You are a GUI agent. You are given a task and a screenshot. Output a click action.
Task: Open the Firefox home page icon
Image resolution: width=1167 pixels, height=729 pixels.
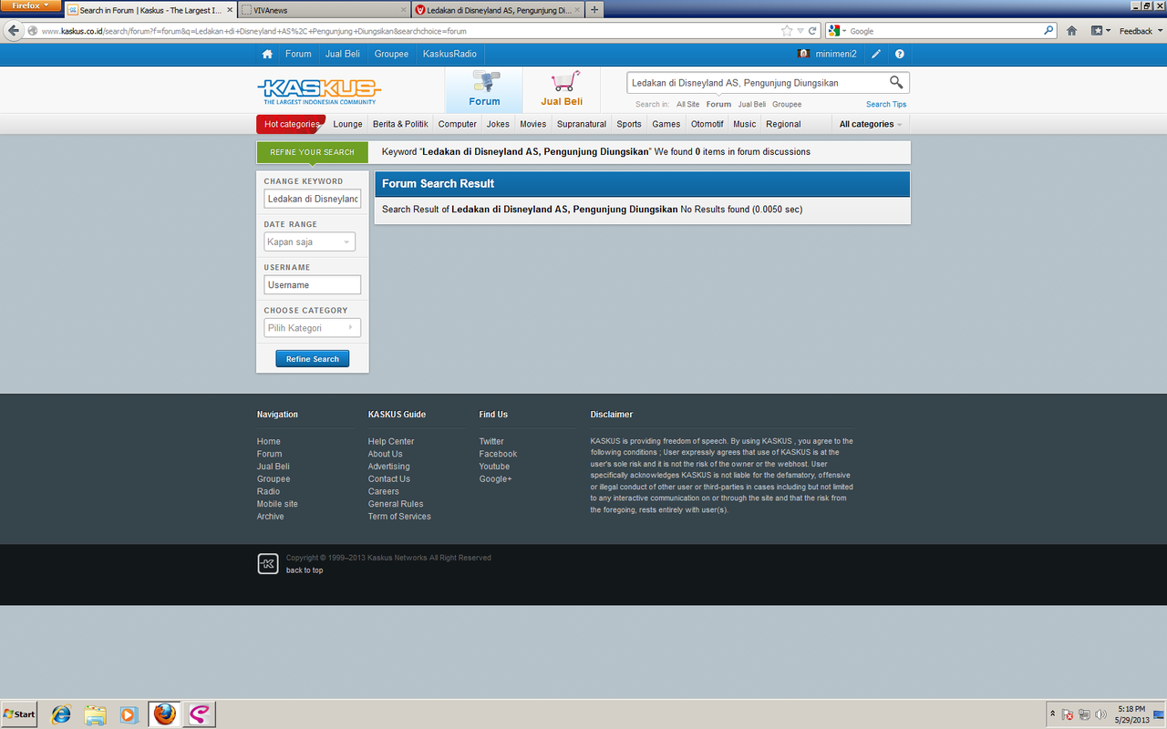tap(1072, 31)
